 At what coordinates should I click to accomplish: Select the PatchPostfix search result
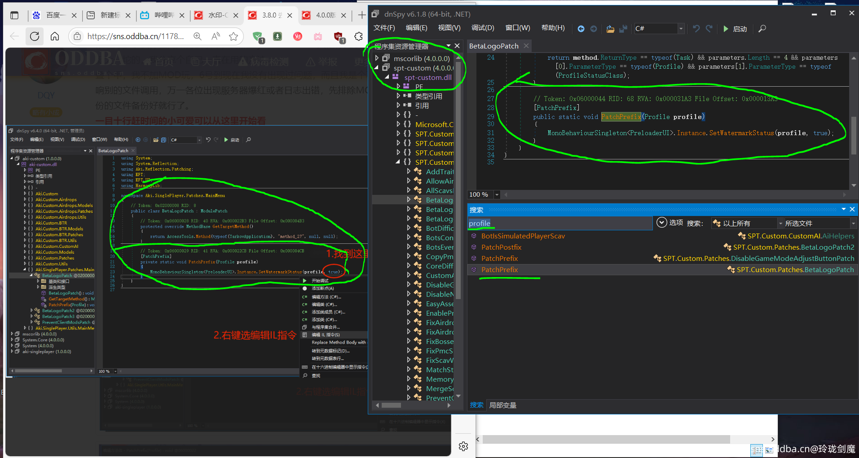501,247
